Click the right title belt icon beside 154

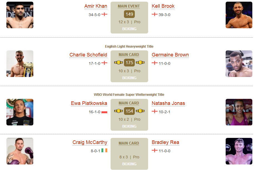pyautogui.click(x=140, y=111)
